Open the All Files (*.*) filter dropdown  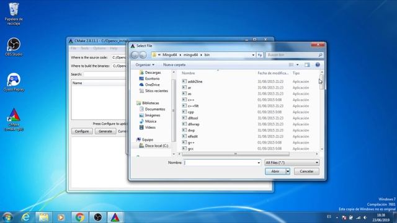292,162
